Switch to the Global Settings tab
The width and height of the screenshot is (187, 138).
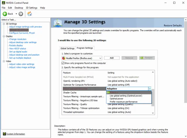tap(67, 48)
